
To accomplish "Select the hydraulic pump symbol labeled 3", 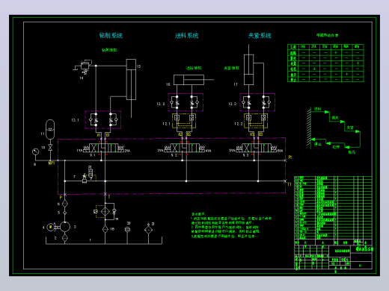I will [x=65, y=227].
